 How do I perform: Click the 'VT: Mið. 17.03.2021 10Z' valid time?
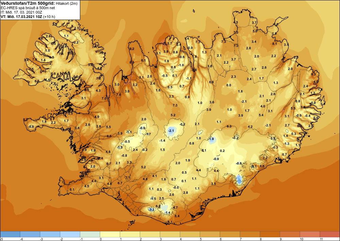(x=21, y=17)
